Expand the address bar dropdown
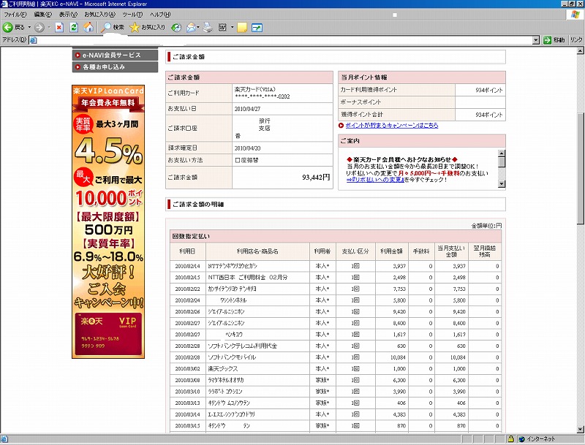 [536, 40]
